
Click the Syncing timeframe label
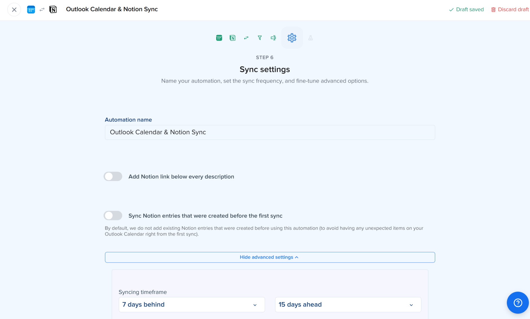pos(143,292)
